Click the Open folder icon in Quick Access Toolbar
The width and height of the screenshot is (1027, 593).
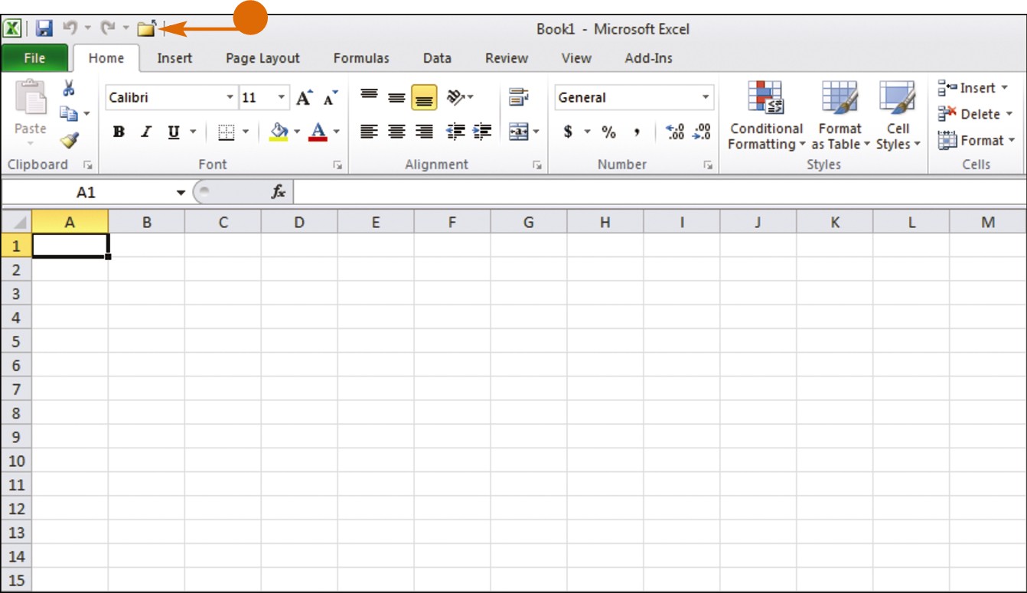click(x=146, y=29)
